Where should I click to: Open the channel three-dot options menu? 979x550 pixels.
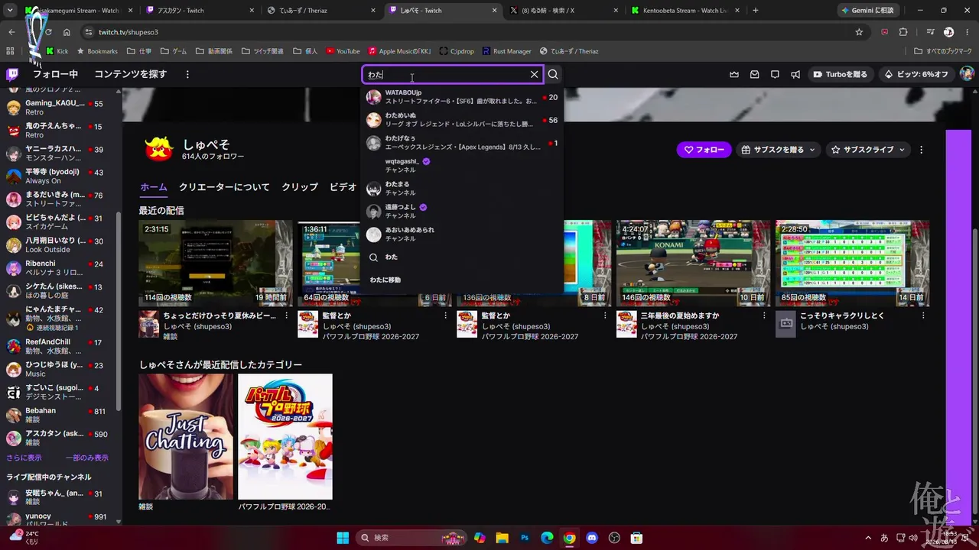point(921,150)
